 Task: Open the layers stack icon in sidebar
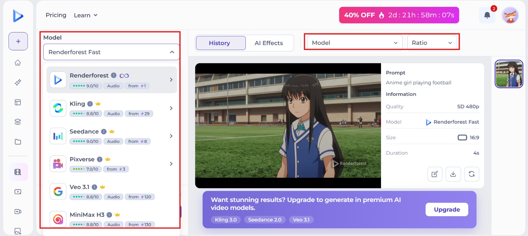point(18,122)
